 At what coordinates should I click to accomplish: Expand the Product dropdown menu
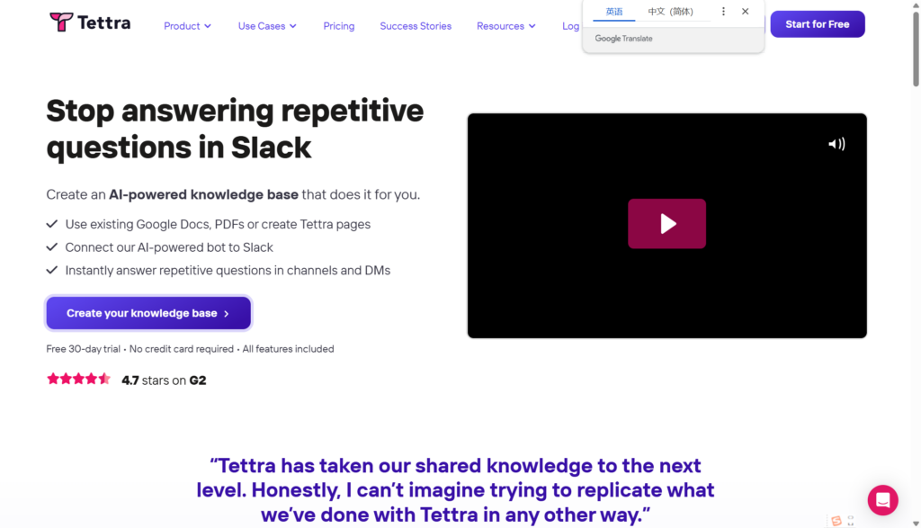(x=187, y=26)
